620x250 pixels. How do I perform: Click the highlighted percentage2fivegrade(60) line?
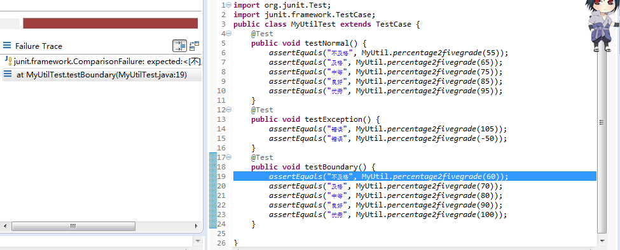pyautogui.click(x=415, y=176)
